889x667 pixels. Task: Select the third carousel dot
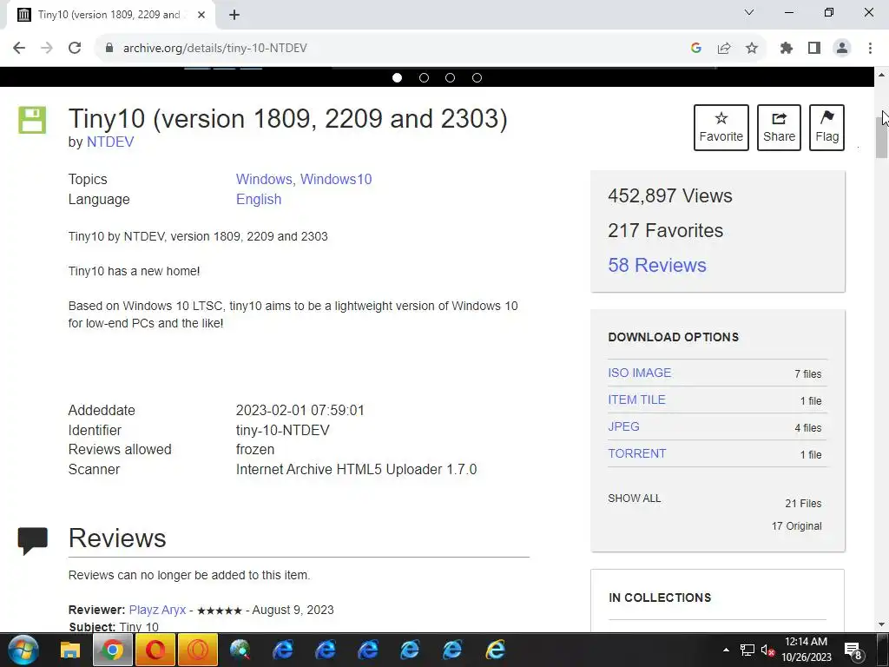[x=451, y=77]
